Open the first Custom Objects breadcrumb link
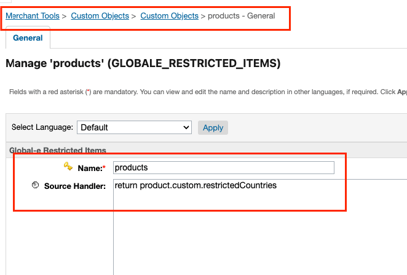 [x=100, y=16]
